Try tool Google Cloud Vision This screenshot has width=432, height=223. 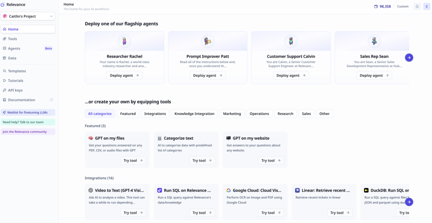click(x=271, y=212)
